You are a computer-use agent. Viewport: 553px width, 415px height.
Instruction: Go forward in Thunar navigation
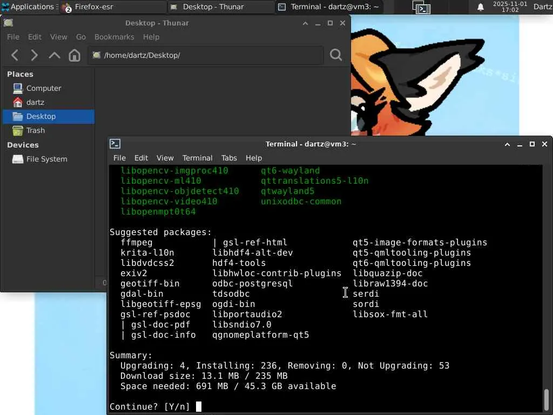(34, 55)
